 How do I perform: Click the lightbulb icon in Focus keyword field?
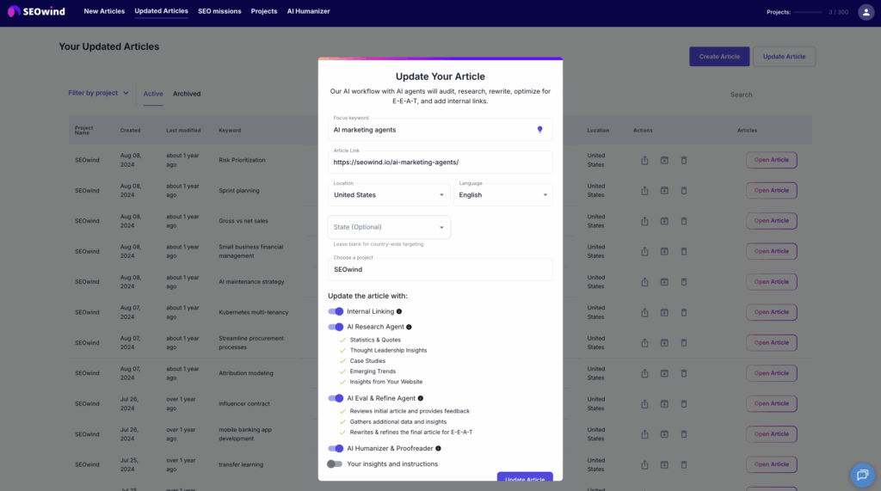click(540, 129)
